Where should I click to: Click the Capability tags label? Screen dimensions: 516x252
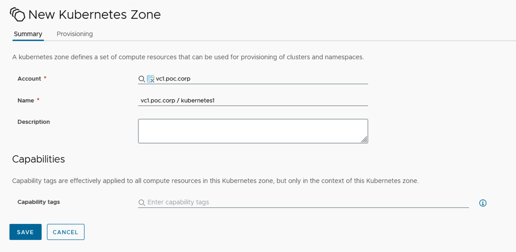pyautogui.click(x=38, y=202)
